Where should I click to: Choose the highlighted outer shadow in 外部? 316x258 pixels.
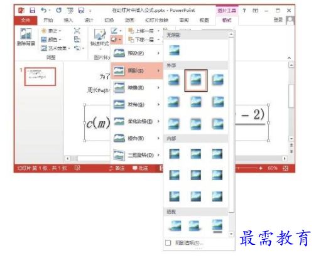pos(196,81)
